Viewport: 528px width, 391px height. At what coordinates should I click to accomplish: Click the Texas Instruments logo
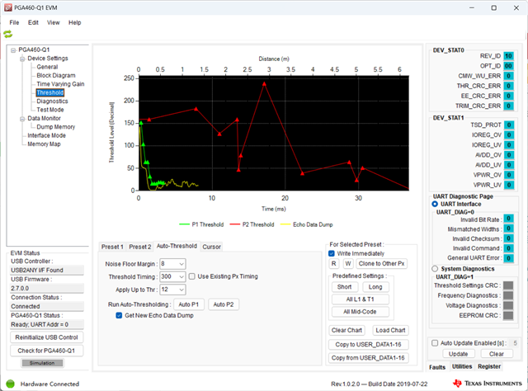(x=488, y=384)
